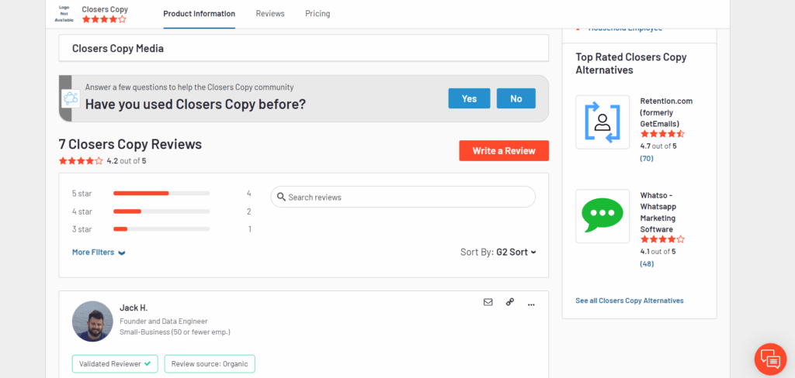
Task: Click the envelope email icon on Jack H. review
Action: click(x=488, y=302)
